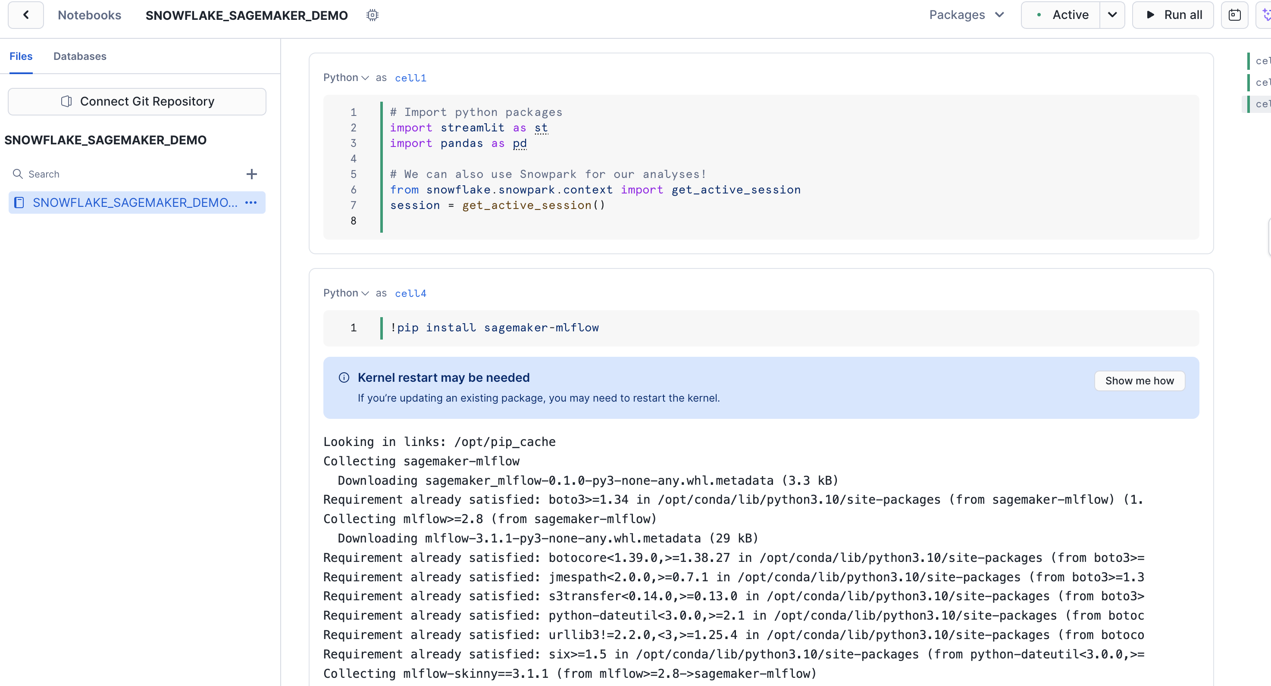Click the back arrow button
This screenshot has width=1271, height=686.
pos(26,15)
